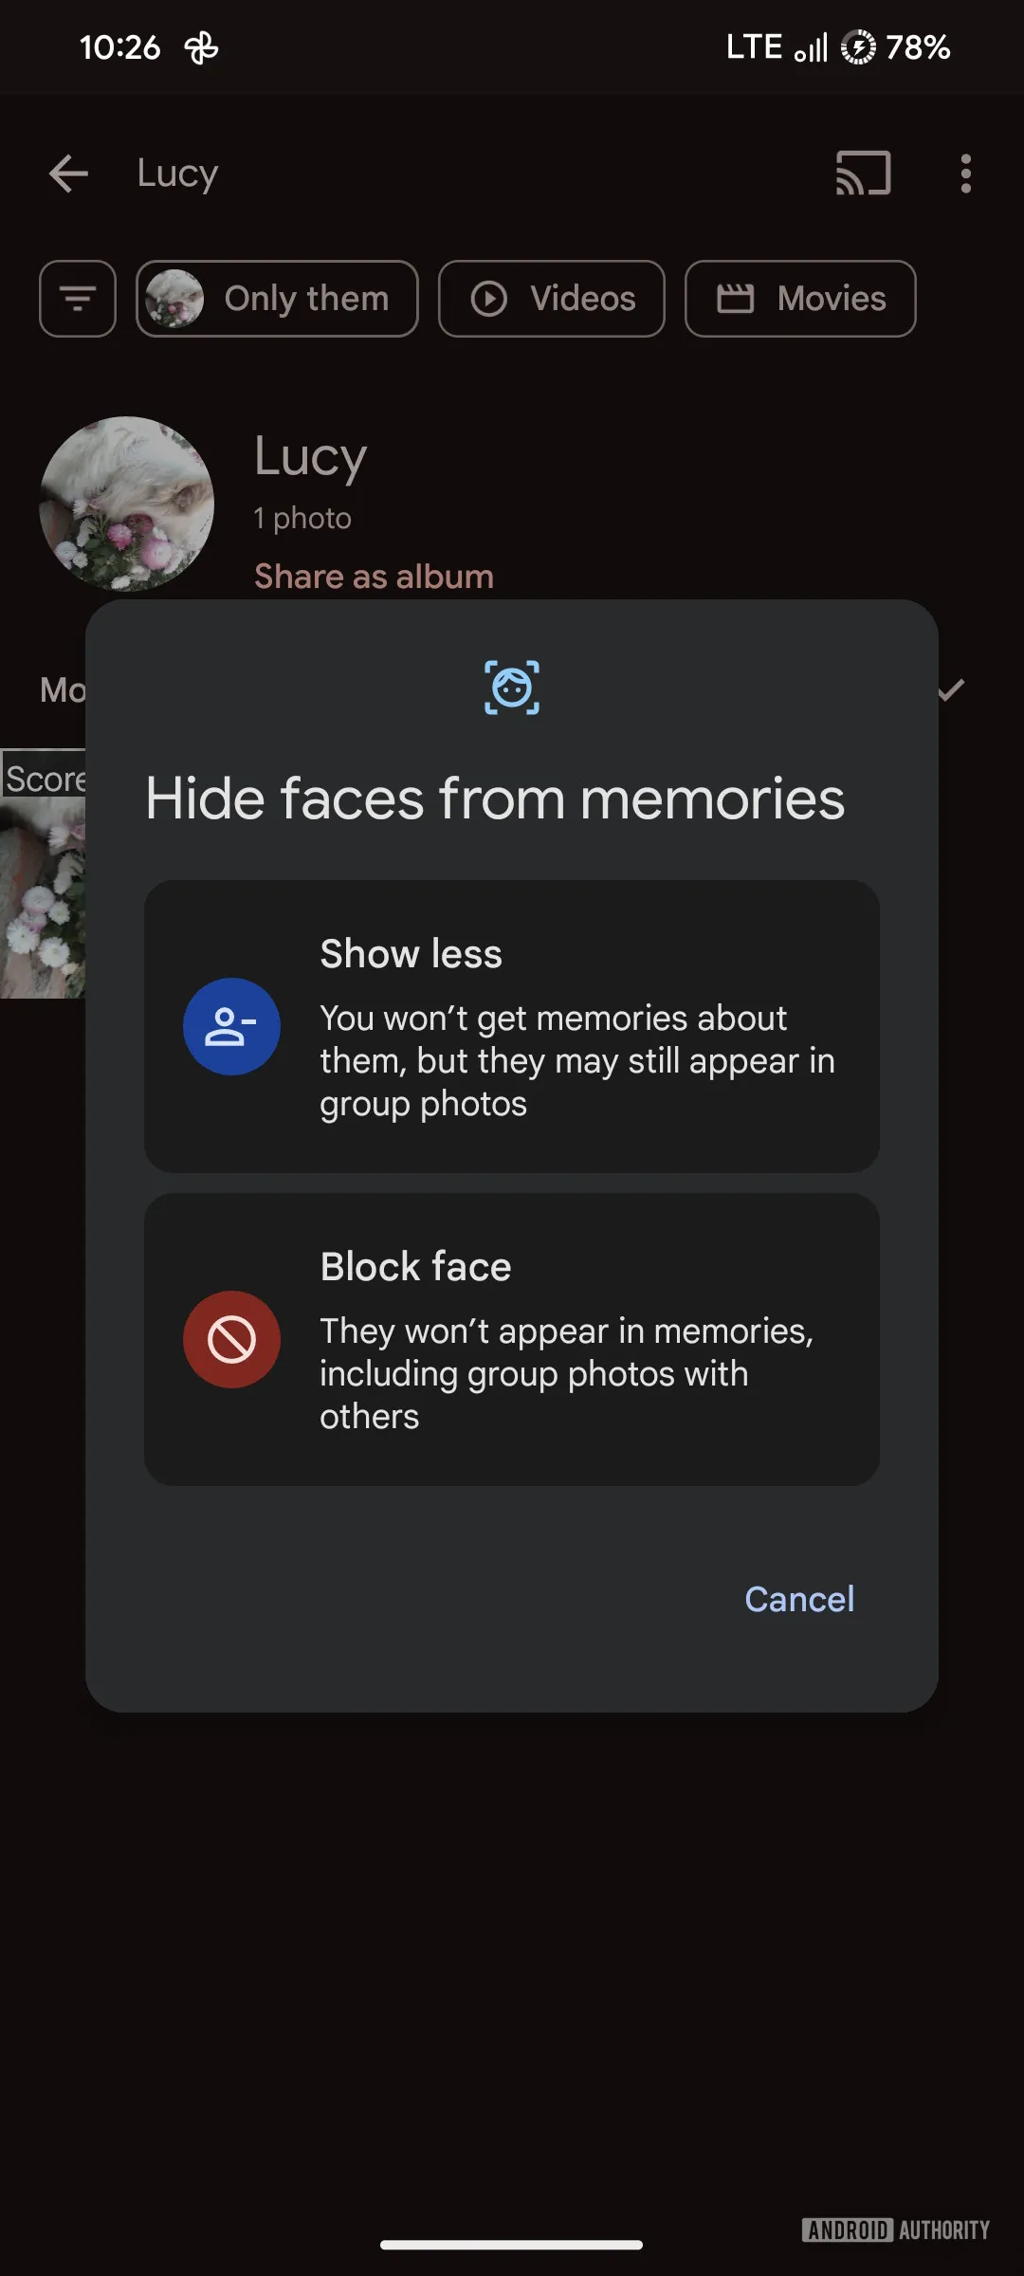Open the Cast screen icon
This screenshot has height=2276, width=1024.
point(863,174)
